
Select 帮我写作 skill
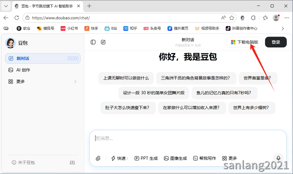[205, 158]
